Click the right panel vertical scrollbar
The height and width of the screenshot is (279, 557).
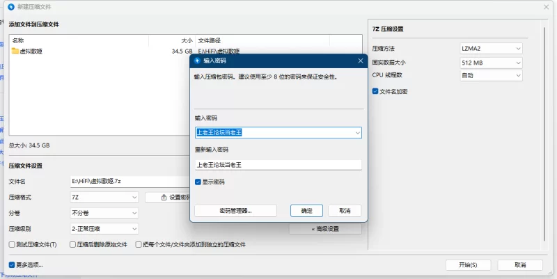tap(544, 135)
